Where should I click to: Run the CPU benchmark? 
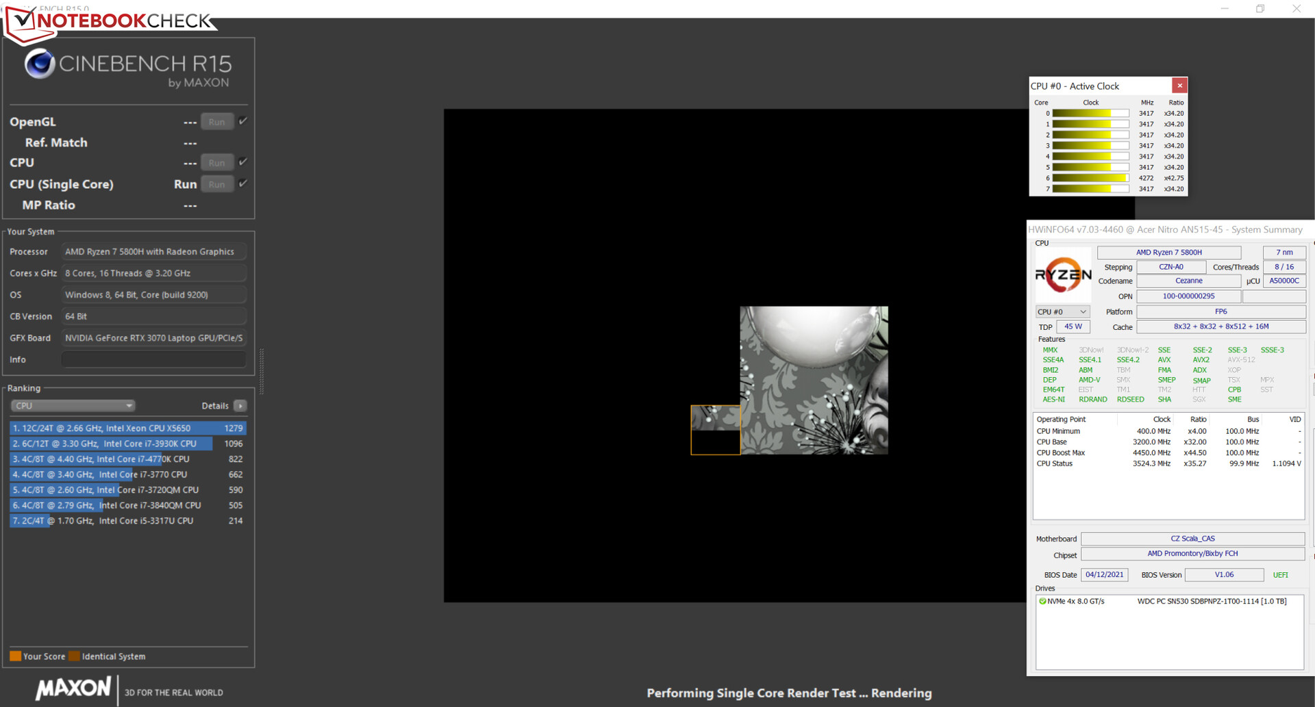coord(217,163)
